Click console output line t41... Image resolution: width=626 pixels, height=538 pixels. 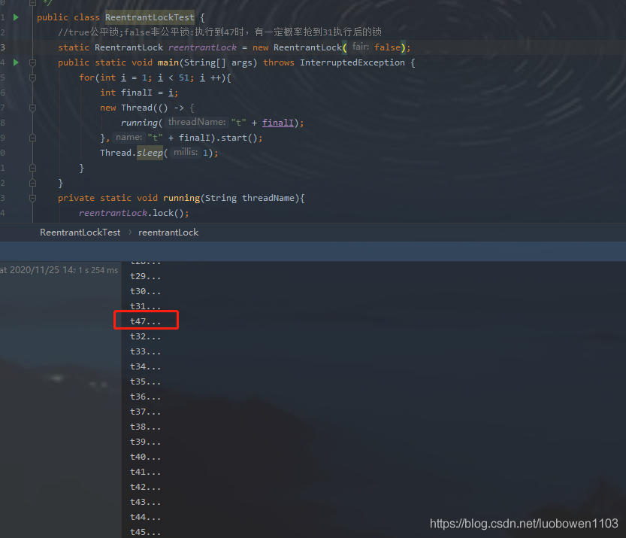click(x=145, y=472)
